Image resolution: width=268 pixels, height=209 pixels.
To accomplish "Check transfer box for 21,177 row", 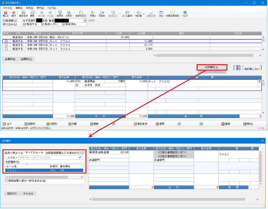I will tap(6, 45).
